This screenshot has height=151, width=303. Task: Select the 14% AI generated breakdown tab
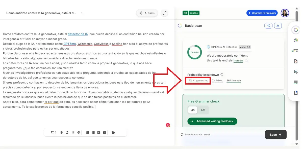pos(198,81)
